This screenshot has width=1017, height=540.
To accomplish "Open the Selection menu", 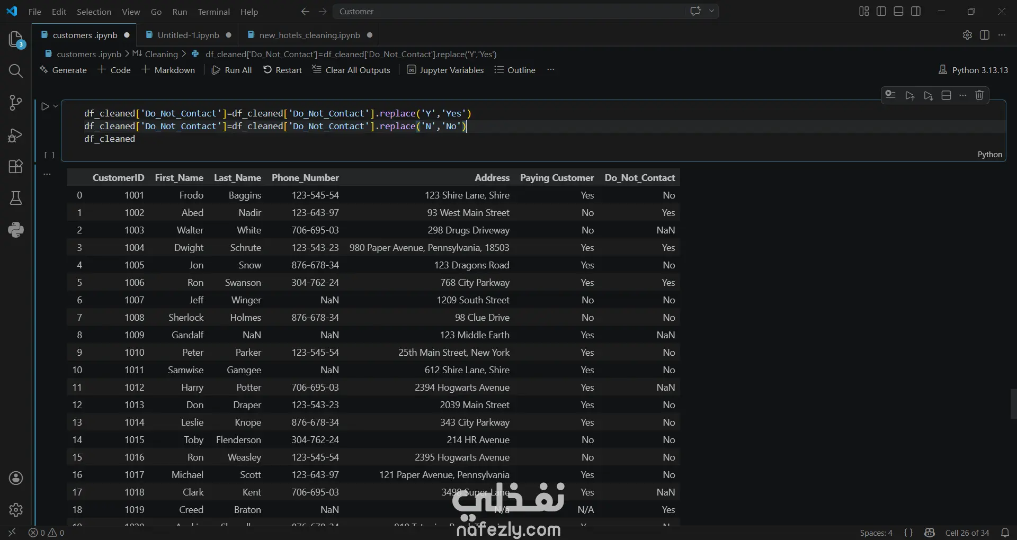I will coord(94,12).
